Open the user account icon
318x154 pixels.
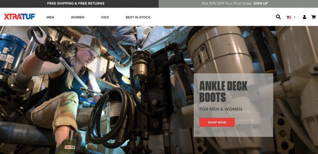tap(304, 17)
